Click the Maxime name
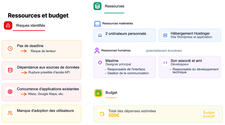The height and width of the screenshot is (125, 225). [112, 61]
